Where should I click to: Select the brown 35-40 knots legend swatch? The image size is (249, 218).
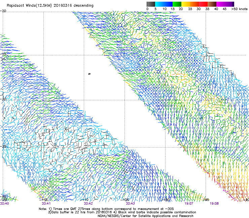point(212,4)
